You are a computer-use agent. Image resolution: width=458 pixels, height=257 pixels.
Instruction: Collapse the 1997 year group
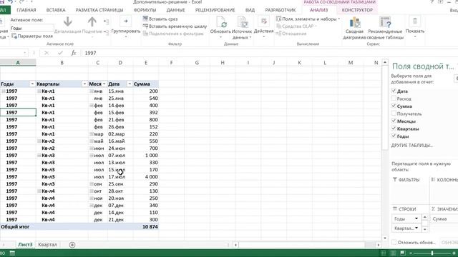pos(4,91)
